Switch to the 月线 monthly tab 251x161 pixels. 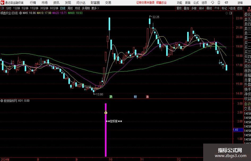click(78, 8)
